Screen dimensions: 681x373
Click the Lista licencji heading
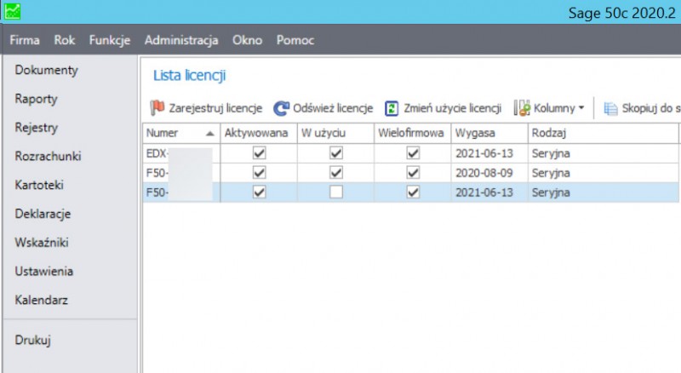[190, 75]
